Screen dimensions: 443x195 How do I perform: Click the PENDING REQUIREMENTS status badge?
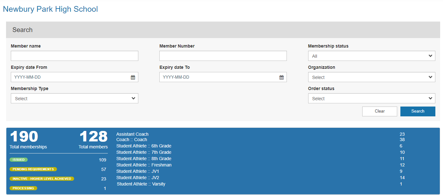coord(33,169)
